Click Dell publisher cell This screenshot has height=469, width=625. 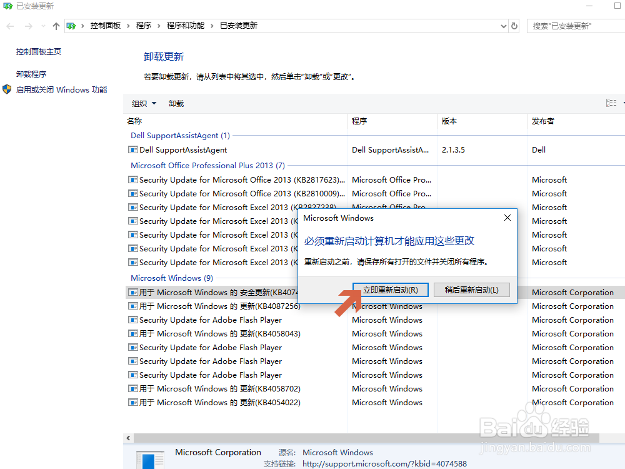click(539, 150)
